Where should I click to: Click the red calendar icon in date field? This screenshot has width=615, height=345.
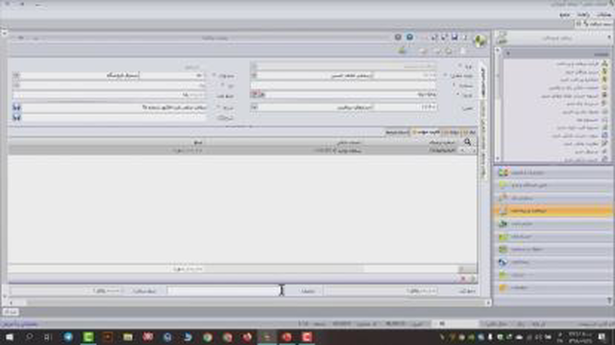click(255, 94)
